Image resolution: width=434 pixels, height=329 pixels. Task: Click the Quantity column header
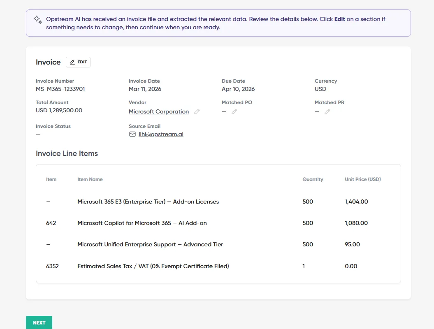point(313,179)
